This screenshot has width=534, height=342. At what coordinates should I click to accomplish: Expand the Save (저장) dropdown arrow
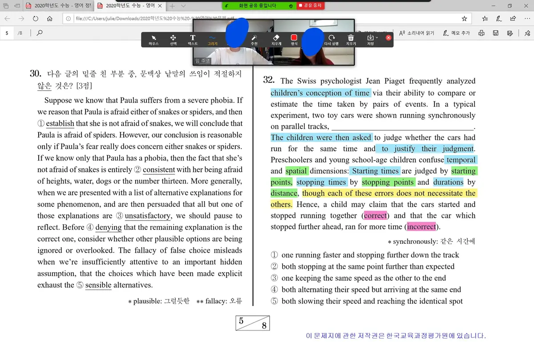(x=377, y=38)
